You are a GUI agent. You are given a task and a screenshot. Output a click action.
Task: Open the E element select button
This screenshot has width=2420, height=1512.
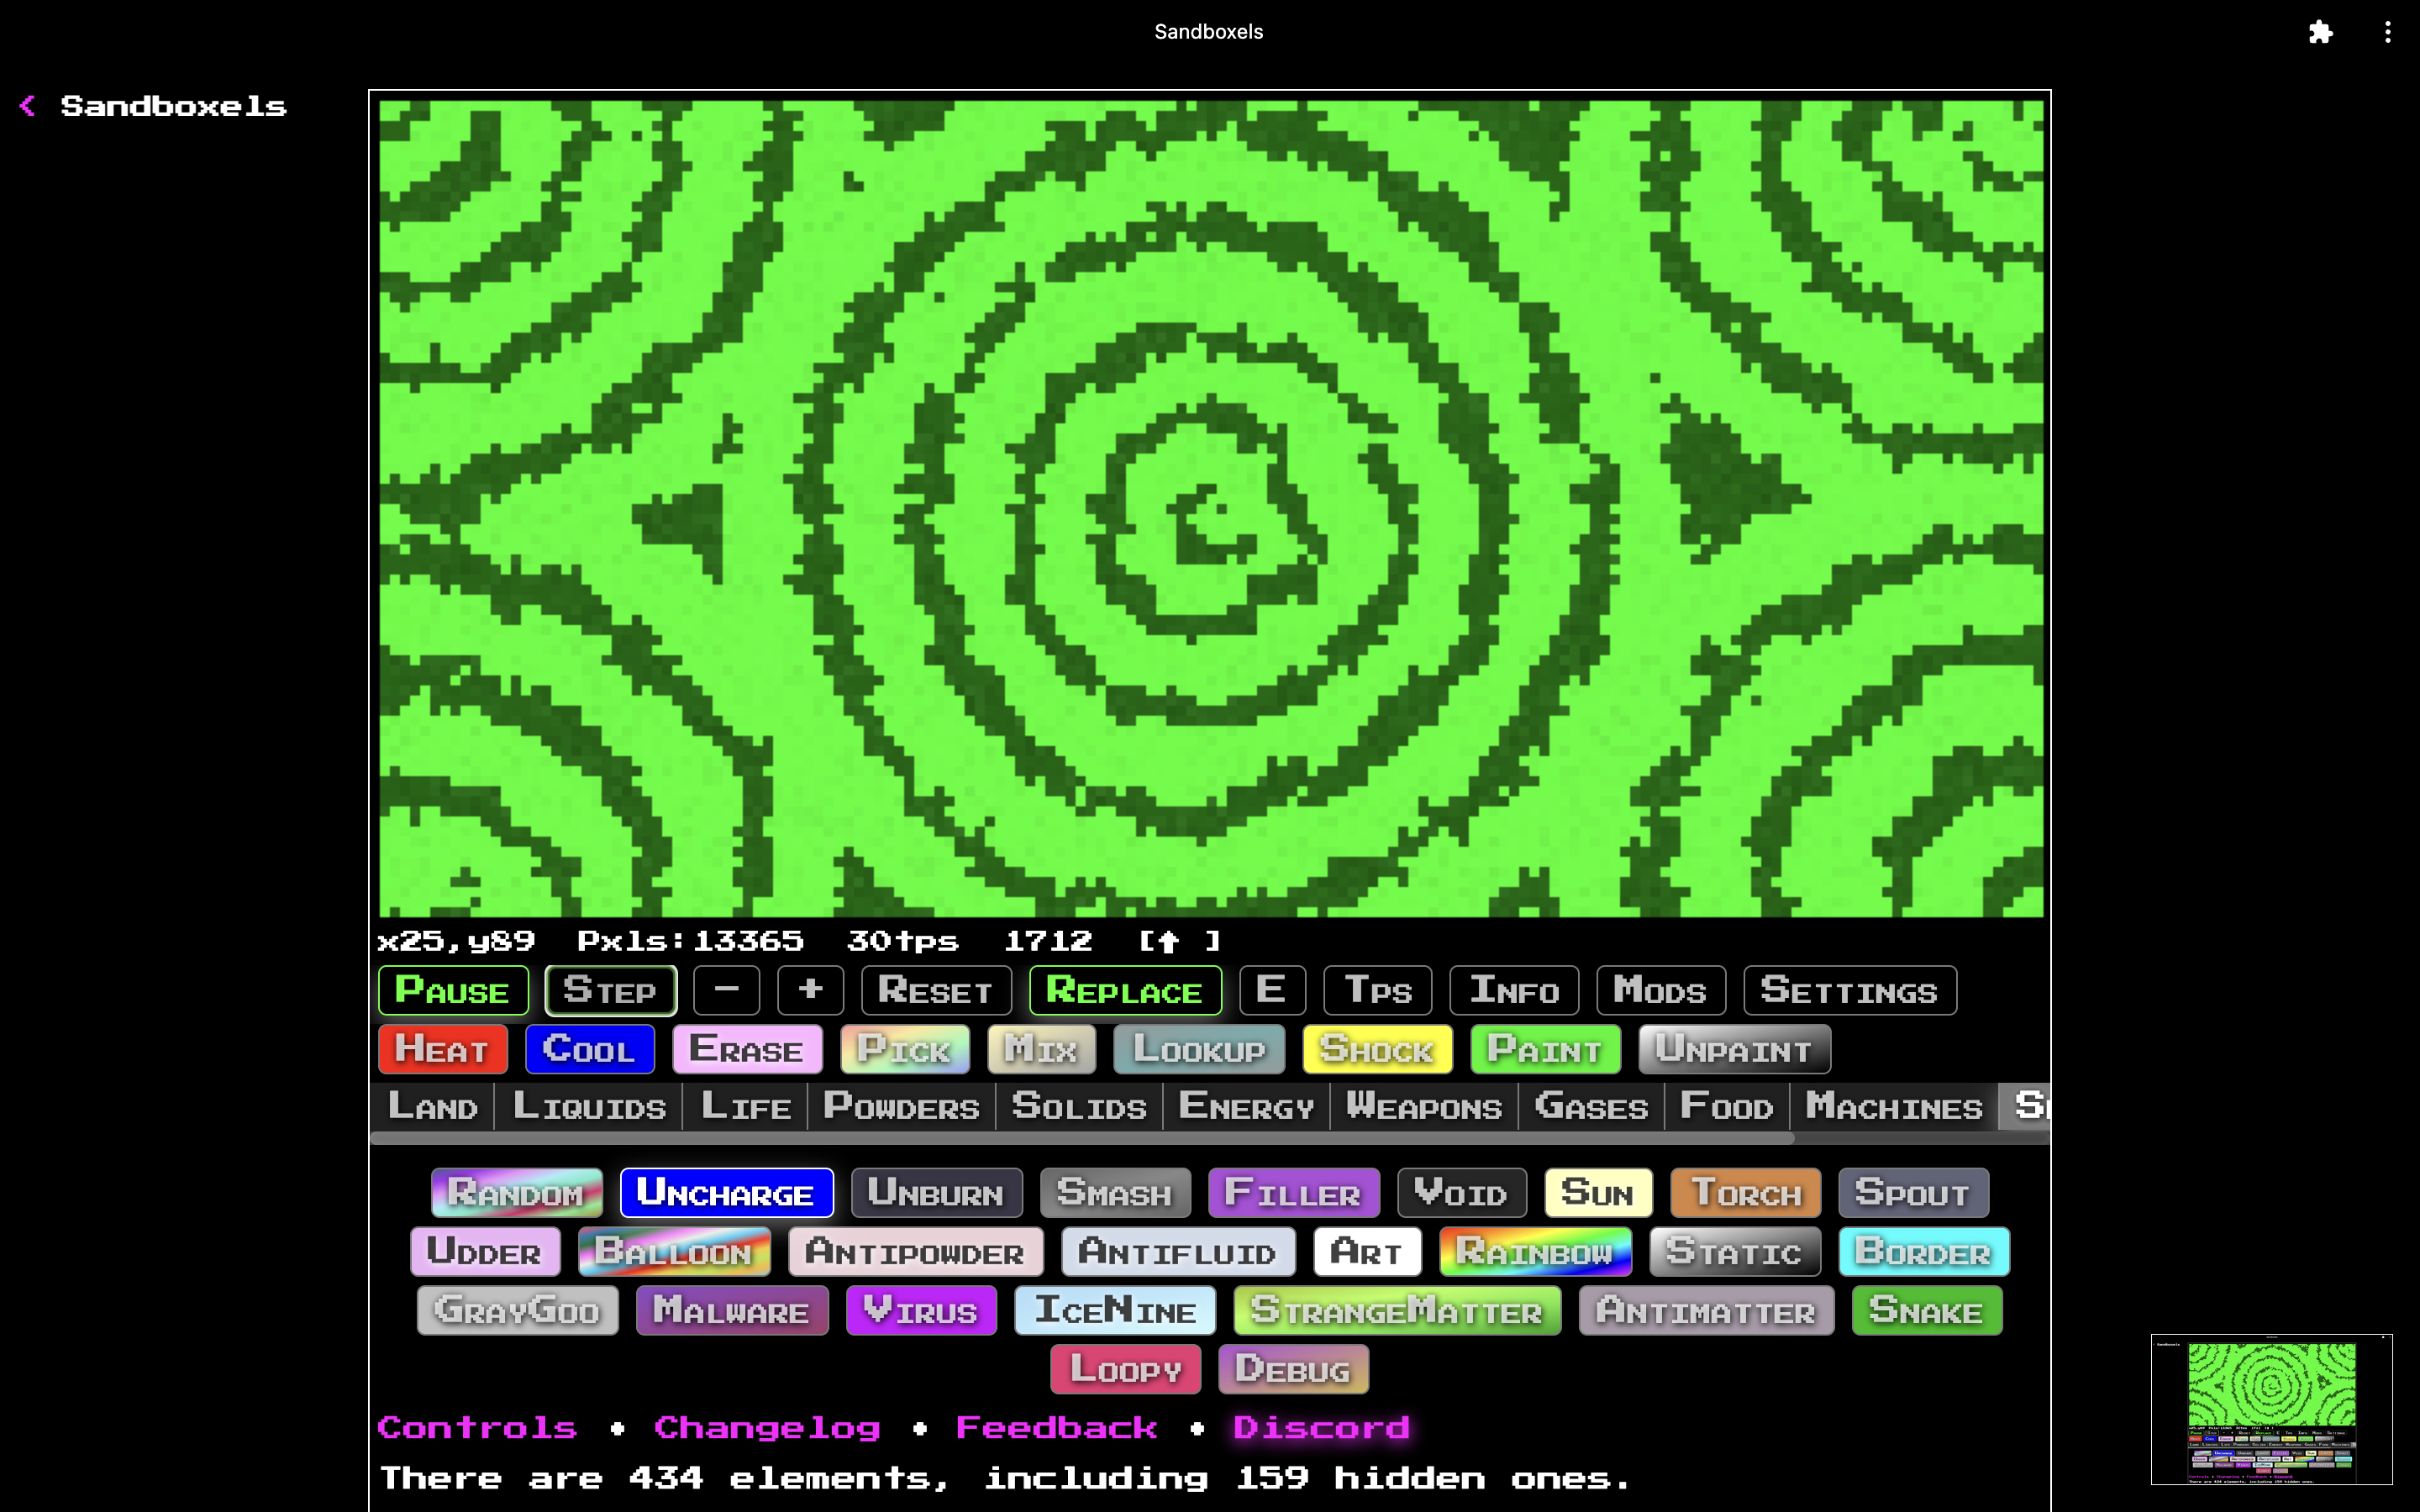click(x=1271, y=990)
